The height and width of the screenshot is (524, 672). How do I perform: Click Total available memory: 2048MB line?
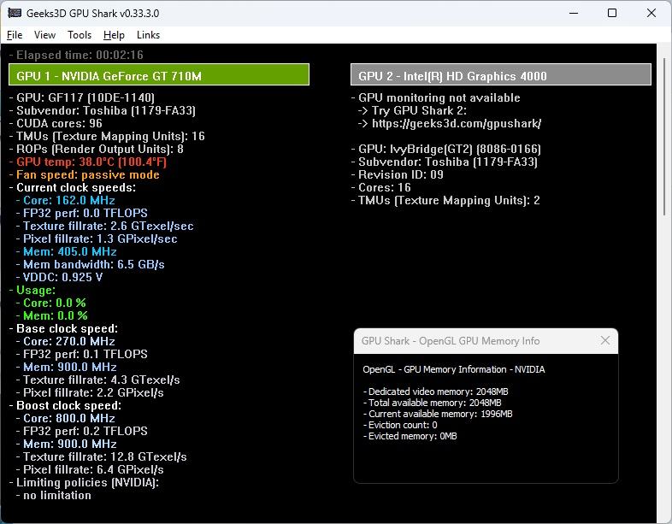[x=433, y=403]
